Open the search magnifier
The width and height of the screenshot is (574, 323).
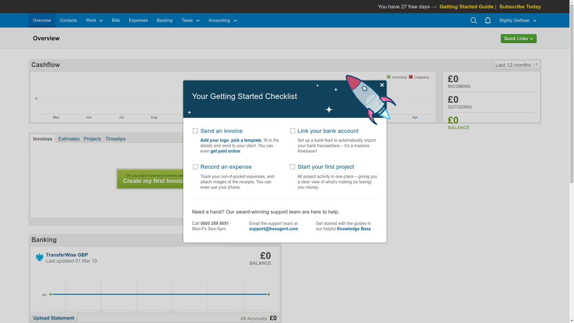[474, 20]
